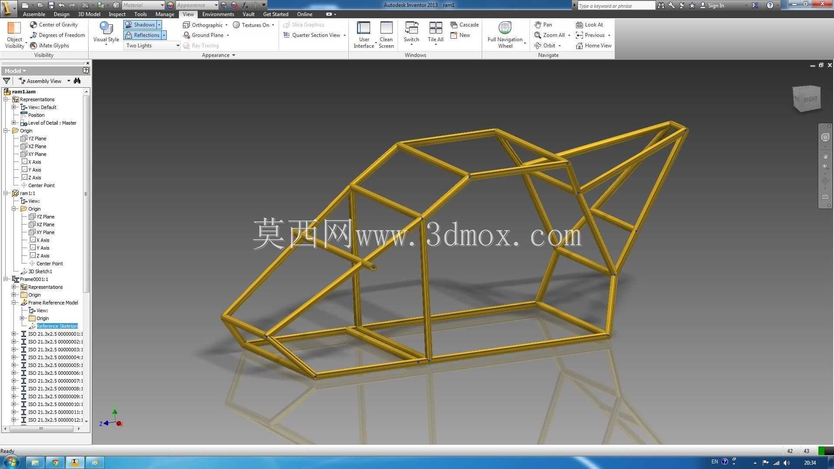Screen dimensions: 834x469
Task: Open Object Visibility options
Action: 14,35
